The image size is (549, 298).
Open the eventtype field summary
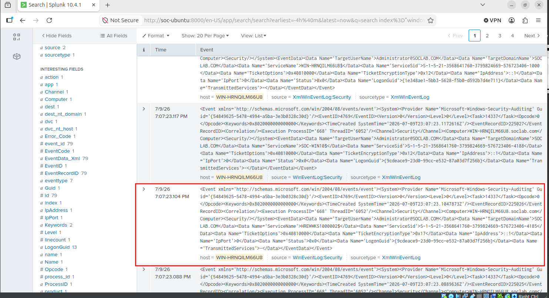pos(56,181)
